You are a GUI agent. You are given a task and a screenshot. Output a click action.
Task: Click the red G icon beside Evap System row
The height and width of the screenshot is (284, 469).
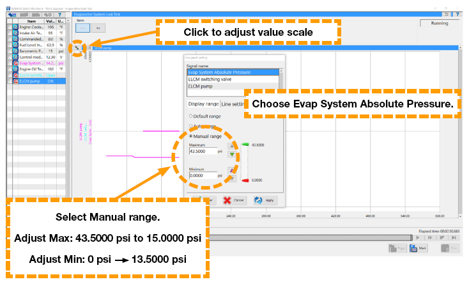pos(15,63)
